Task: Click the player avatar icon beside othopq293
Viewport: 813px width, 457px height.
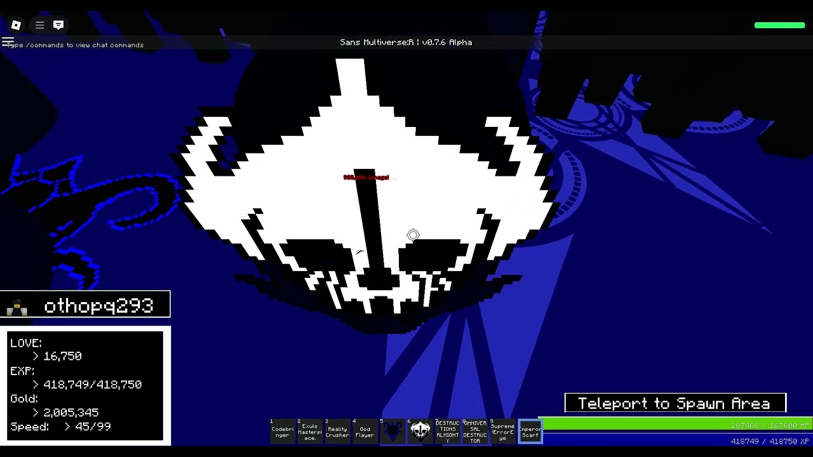Action: tap(17, 308)
